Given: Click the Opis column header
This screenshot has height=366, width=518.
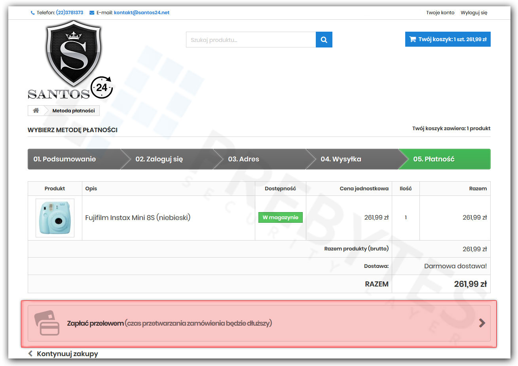Looking at the screenshot, I should [91, 189].
